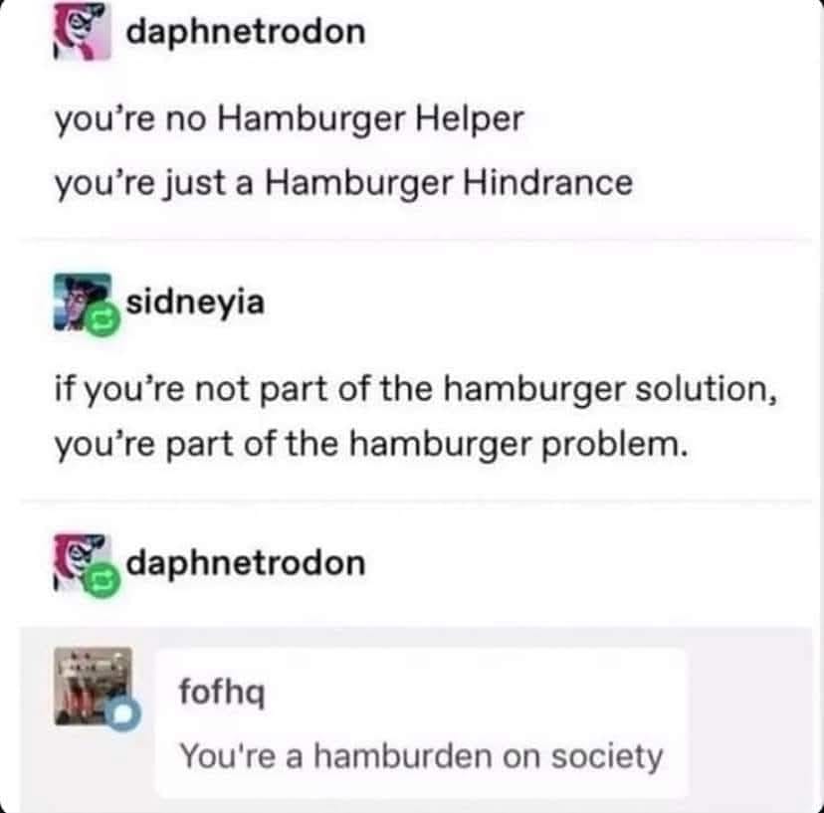Open the daphnetrodon username link in the top post

click(246, 32)
